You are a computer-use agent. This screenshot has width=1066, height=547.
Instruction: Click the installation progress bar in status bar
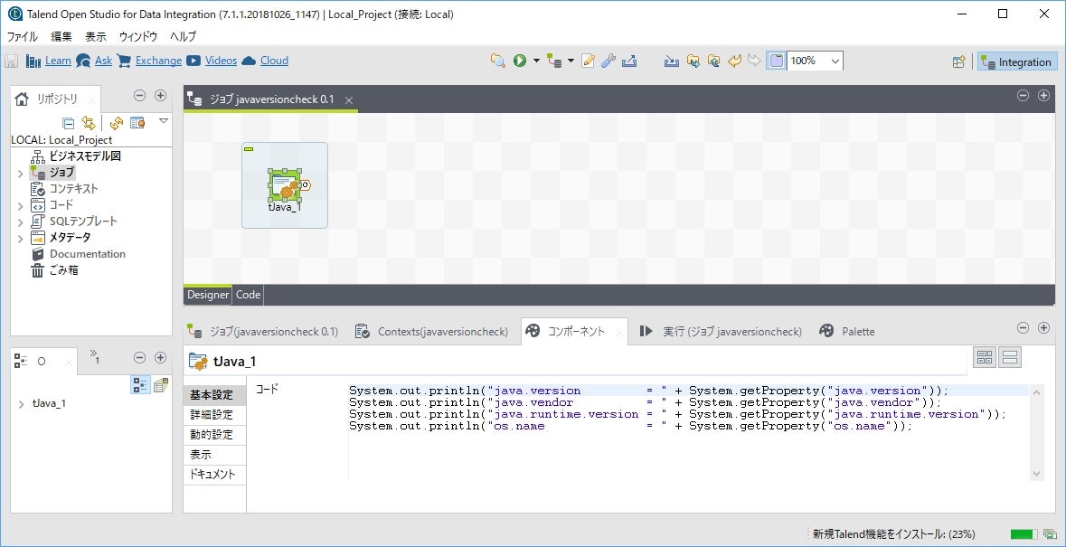pos(1024,534)
